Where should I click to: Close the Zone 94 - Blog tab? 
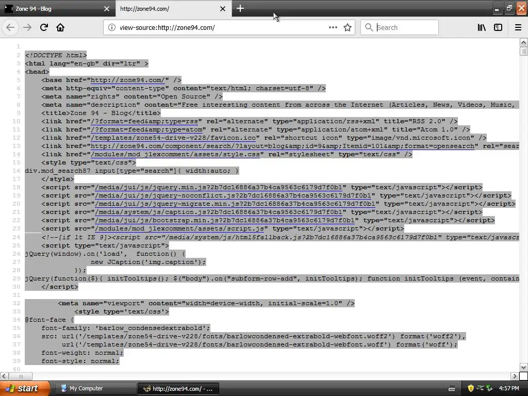click(x=106, y=9)
